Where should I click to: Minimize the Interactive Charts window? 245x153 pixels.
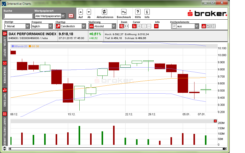[205, 3]
